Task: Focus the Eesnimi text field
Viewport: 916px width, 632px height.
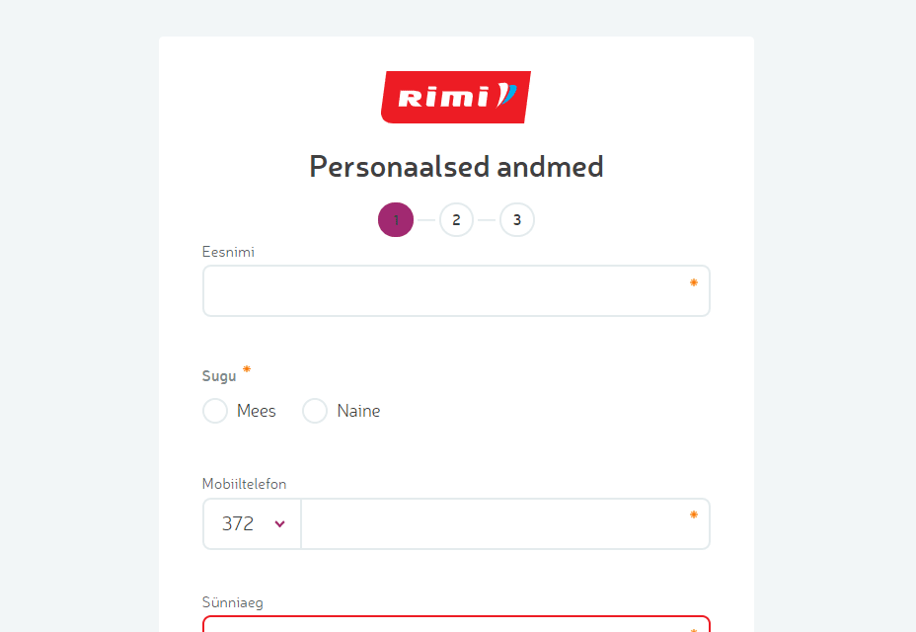Action: pos(444,291)
